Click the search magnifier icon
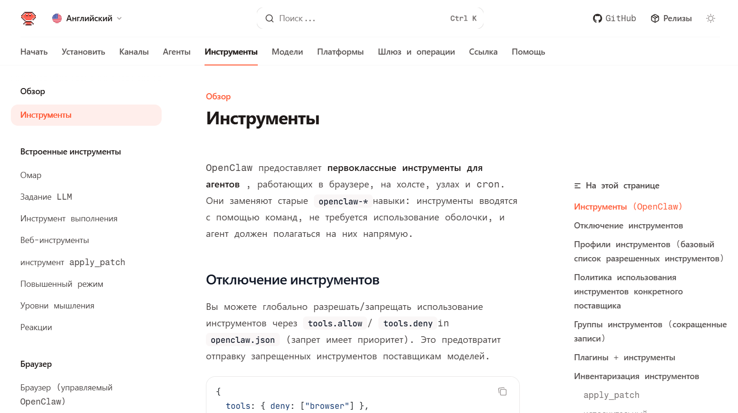This screenshot has height=413, width=738. tap(269, 18)
